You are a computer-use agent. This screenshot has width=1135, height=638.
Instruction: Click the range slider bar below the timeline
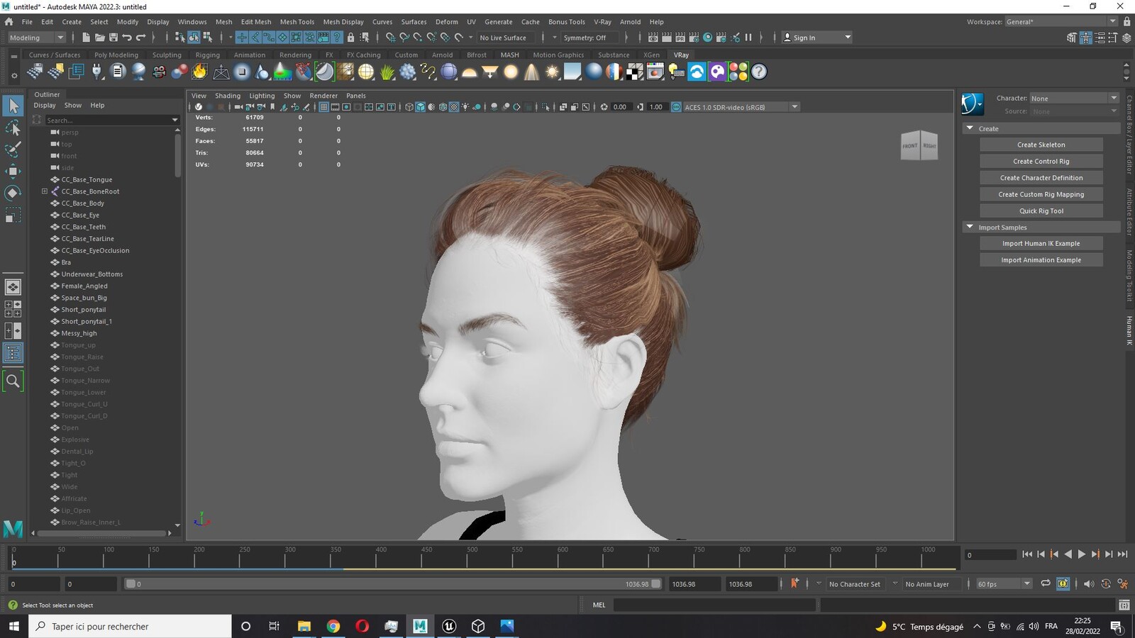(x=393, y=584)
